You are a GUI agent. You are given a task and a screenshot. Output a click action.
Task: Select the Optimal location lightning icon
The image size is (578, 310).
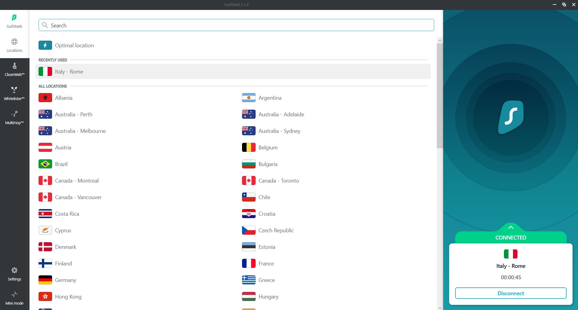[45, 45]
